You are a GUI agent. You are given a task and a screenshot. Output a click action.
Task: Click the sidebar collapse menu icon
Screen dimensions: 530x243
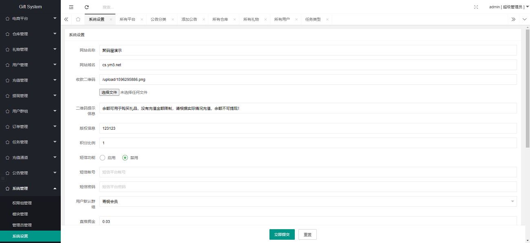pyautogui.click(x=71, y=7)
